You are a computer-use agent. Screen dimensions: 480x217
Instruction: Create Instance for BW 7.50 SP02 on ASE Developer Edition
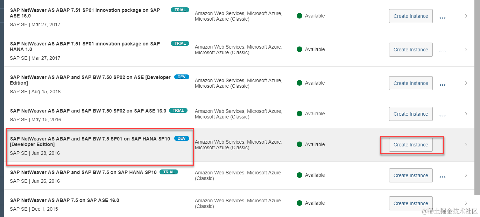click(411, 83)
